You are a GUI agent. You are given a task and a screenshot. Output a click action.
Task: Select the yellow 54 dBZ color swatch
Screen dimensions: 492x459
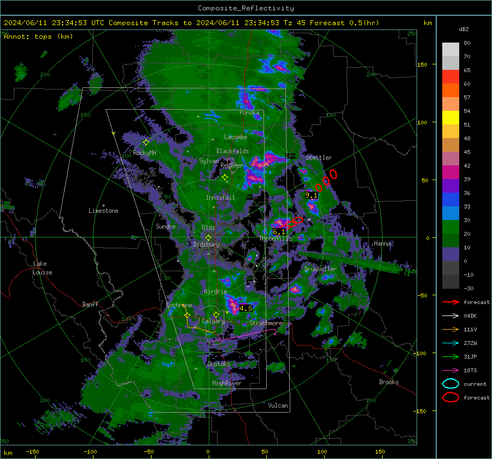tap(450, 117)
